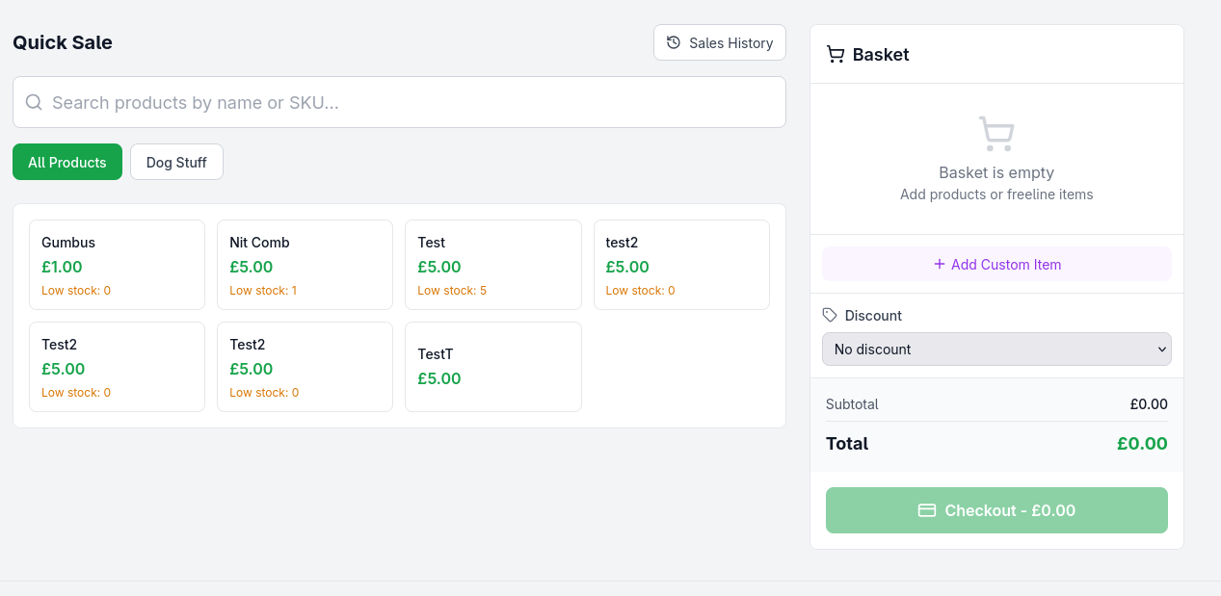Open Sales History

(720, 42)
